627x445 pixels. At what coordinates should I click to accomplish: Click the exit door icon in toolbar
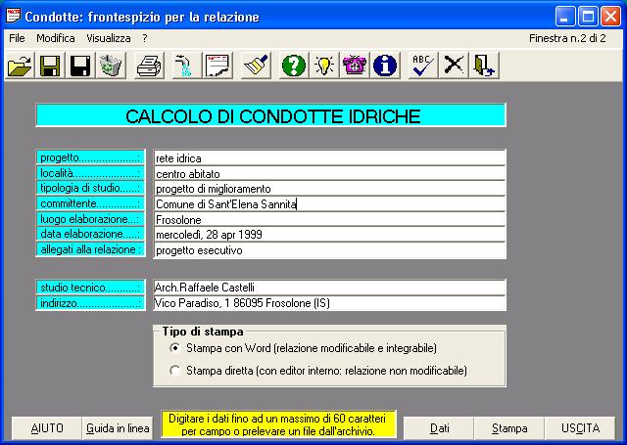[x=485, y=66]
